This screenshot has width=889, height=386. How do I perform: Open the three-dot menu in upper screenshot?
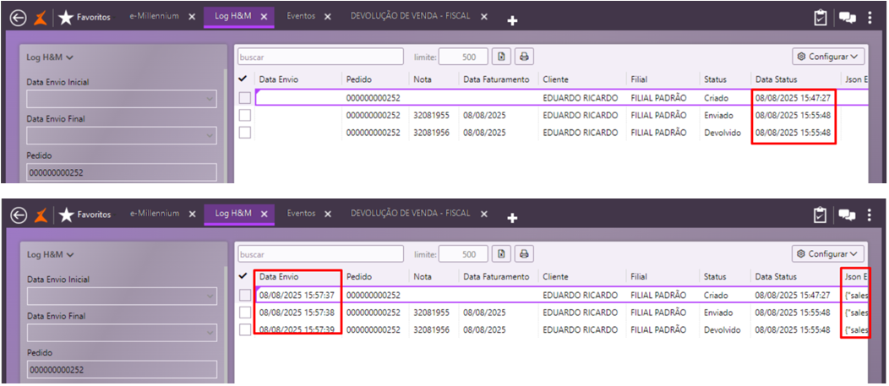(870, 18)
